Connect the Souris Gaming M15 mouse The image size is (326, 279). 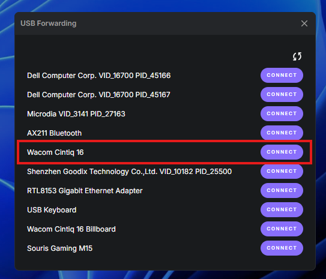tap(282, 248)
